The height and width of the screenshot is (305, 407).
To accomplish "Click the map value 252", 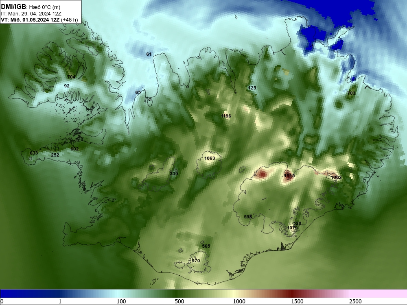I will [x=55, y=155].
